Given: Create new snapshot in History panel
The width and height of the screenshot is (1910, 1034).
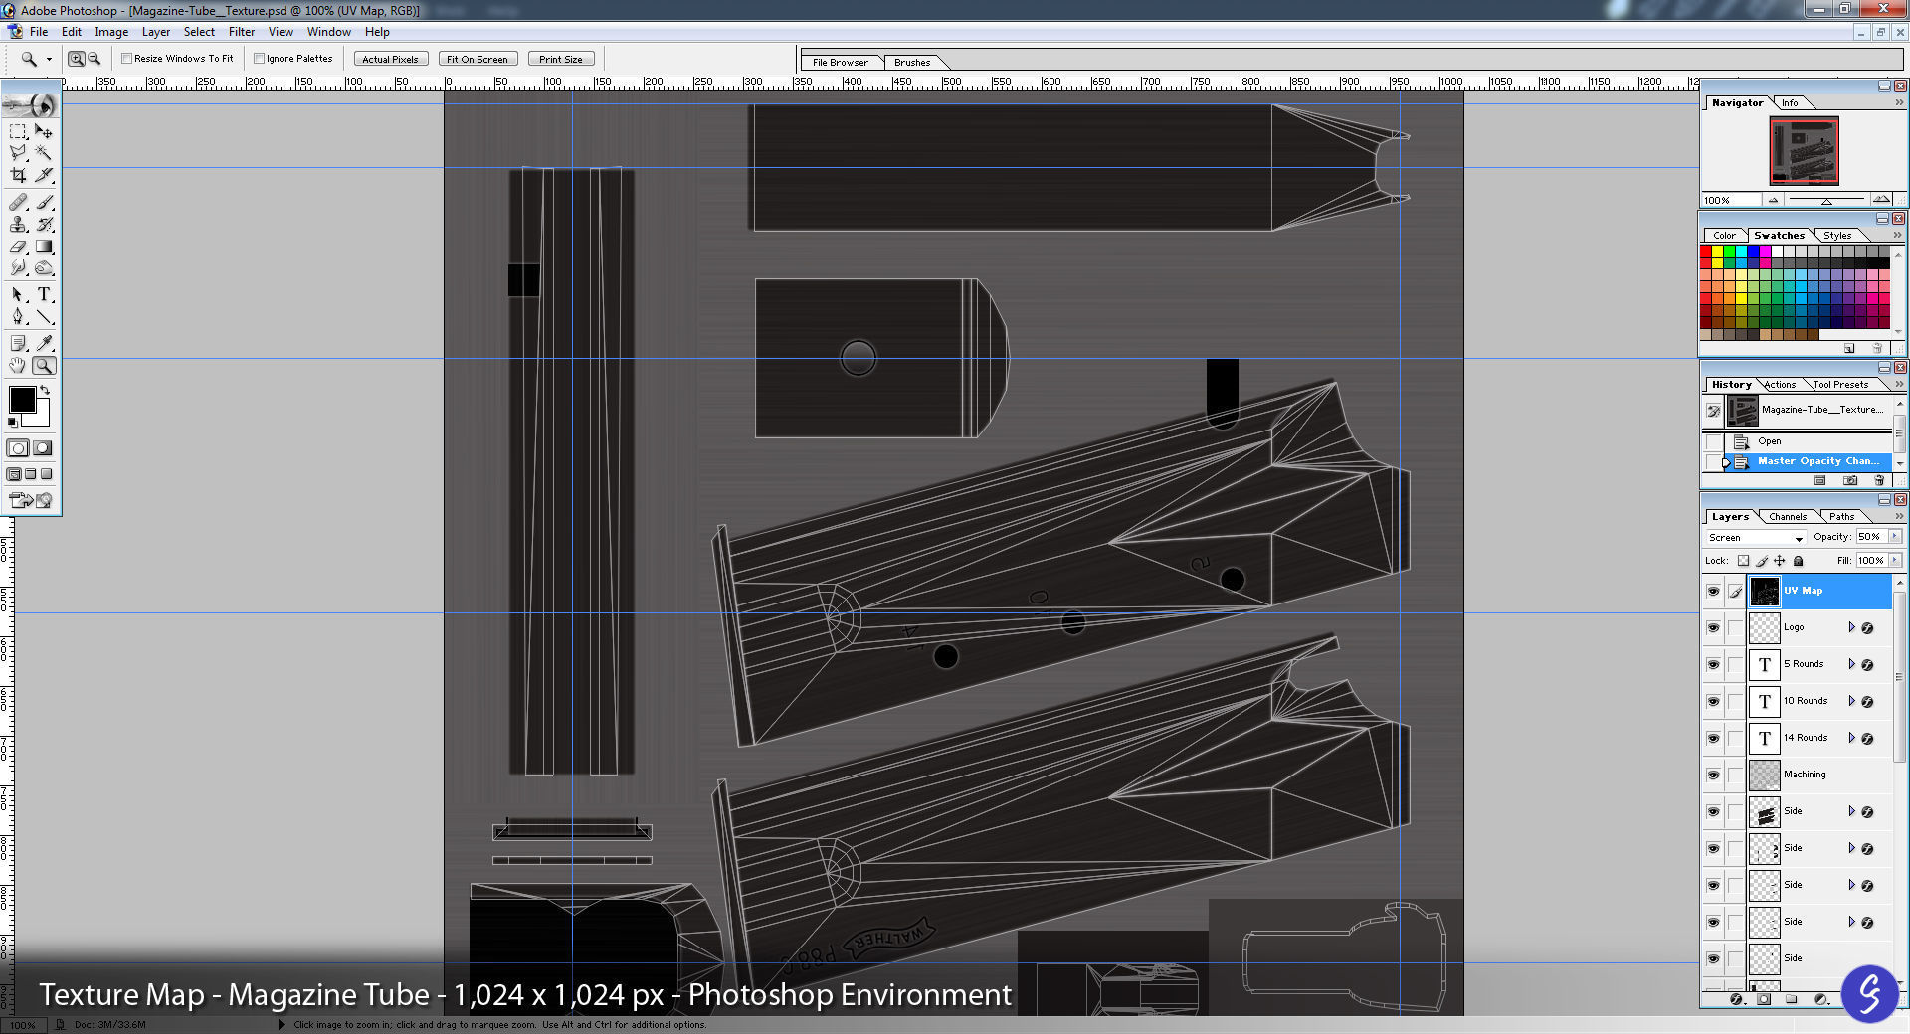Looking at the screenshot, I should tap(1850, 481).
